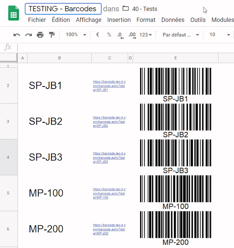Decrease decimal places
Viewport: 234px width, 248px height.
pyautogui.click(x=120, y=35)
